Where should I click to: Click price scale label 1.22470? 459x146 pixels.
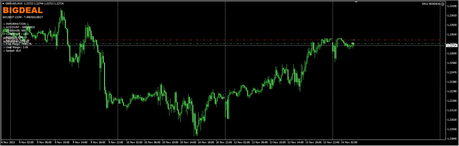click(x=452, y=72)
